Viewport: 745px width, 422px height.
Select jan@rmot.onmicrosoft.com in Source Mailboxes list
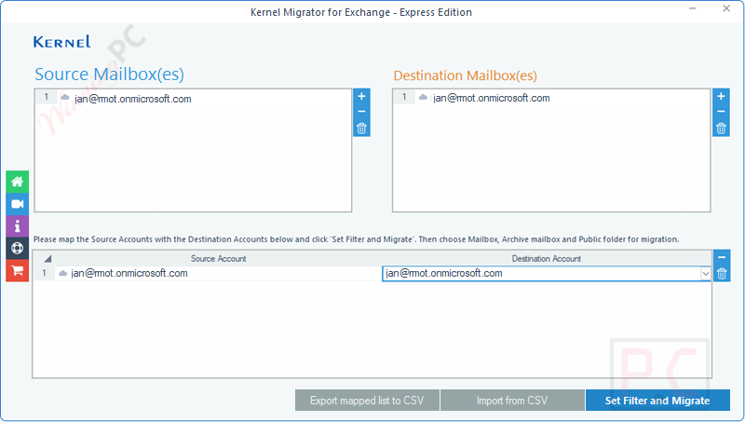tap(133, 99)
